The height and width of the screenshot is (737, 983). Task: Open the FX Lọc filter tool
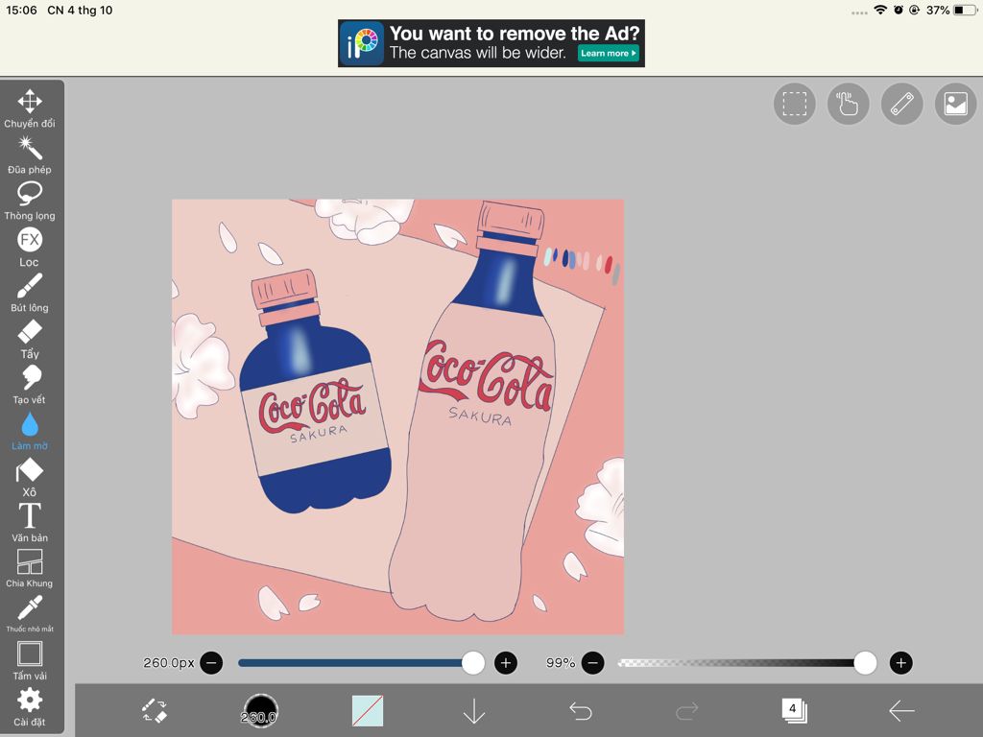point(30,247)
